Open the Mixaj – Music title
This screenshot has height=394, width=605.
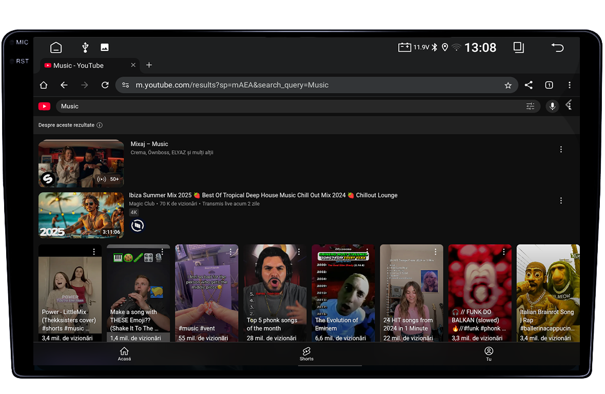(149, 144)
